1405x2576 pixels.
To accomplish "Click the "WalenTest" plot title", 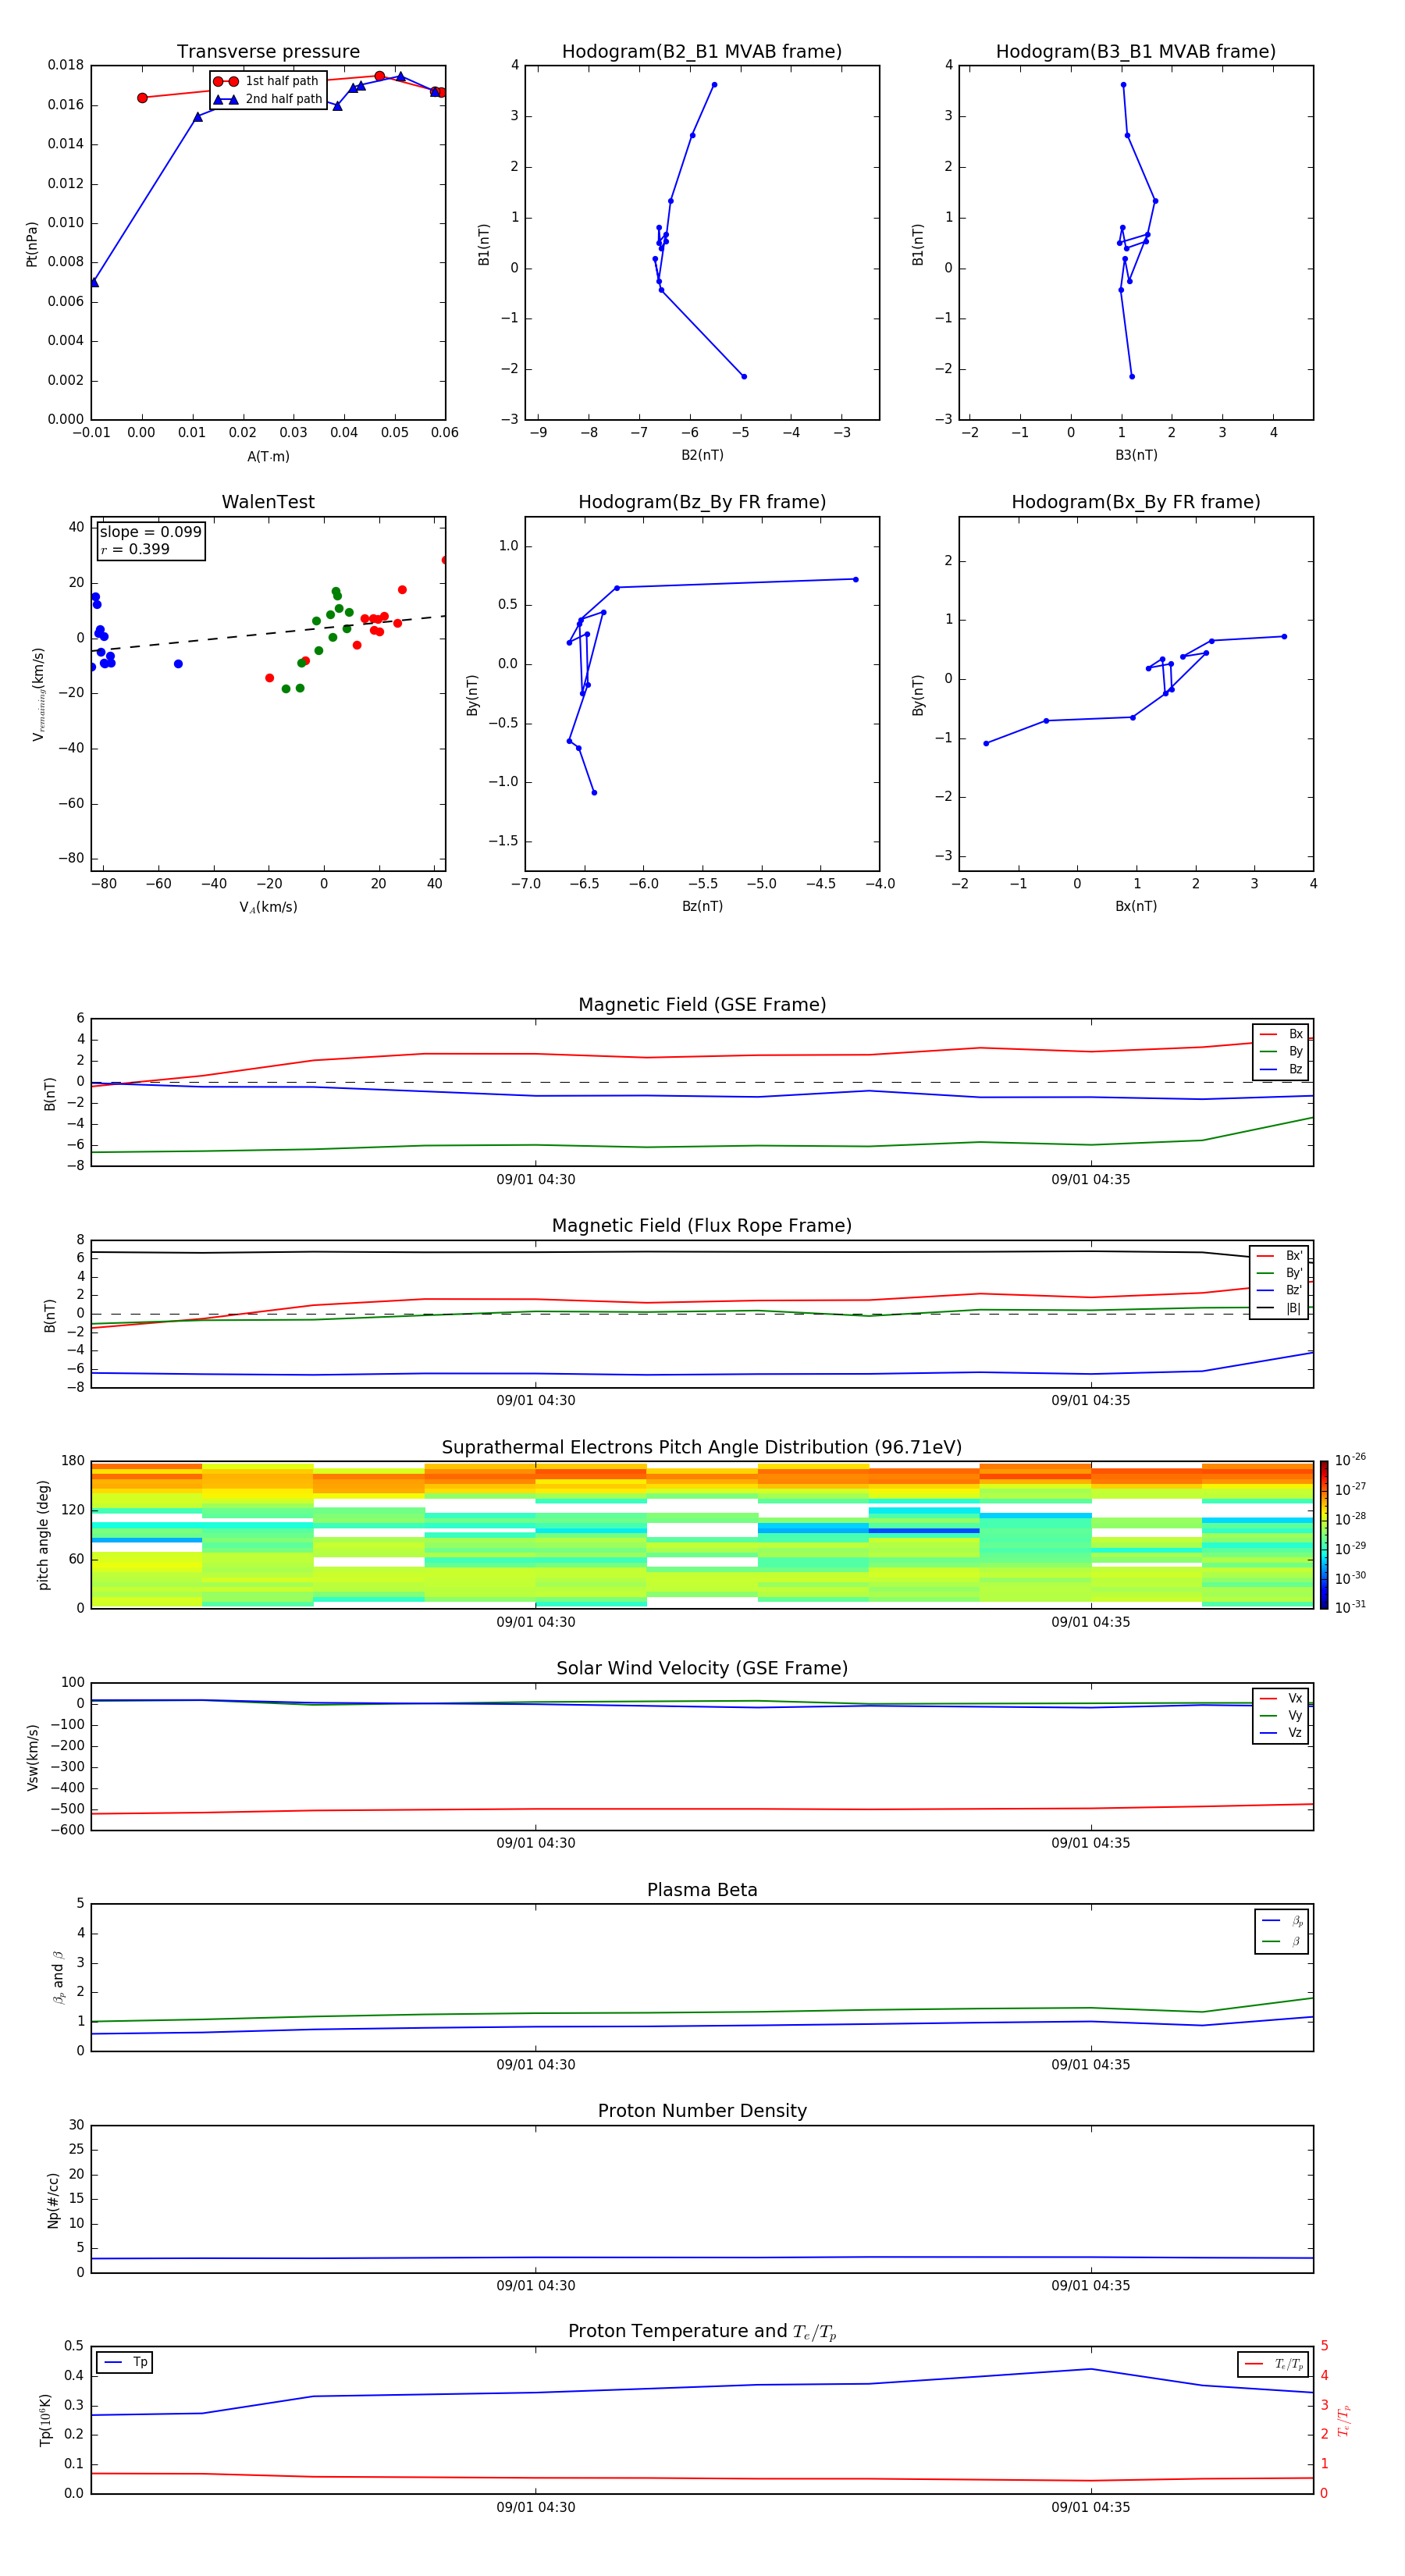I will [x=268, y=502].
